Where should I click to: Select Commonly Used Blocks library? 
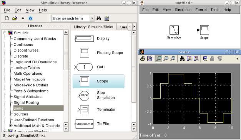(x=35, y=39)
